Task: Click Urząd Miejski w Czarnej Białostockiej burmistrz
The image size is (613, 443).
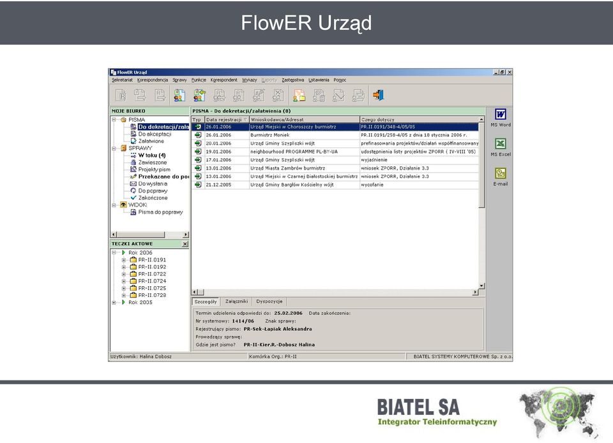Action: point(304,177)
